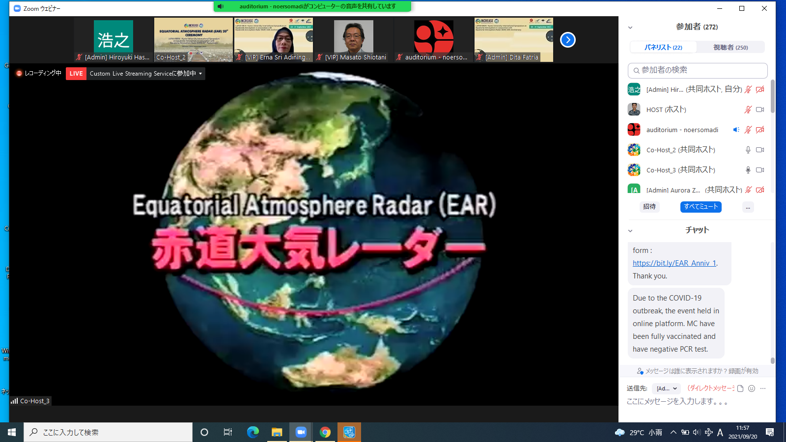Click auditorium computer audio sharing speaker icon
The height and width of the screenshot is (442, 786).
coord(736,130)
